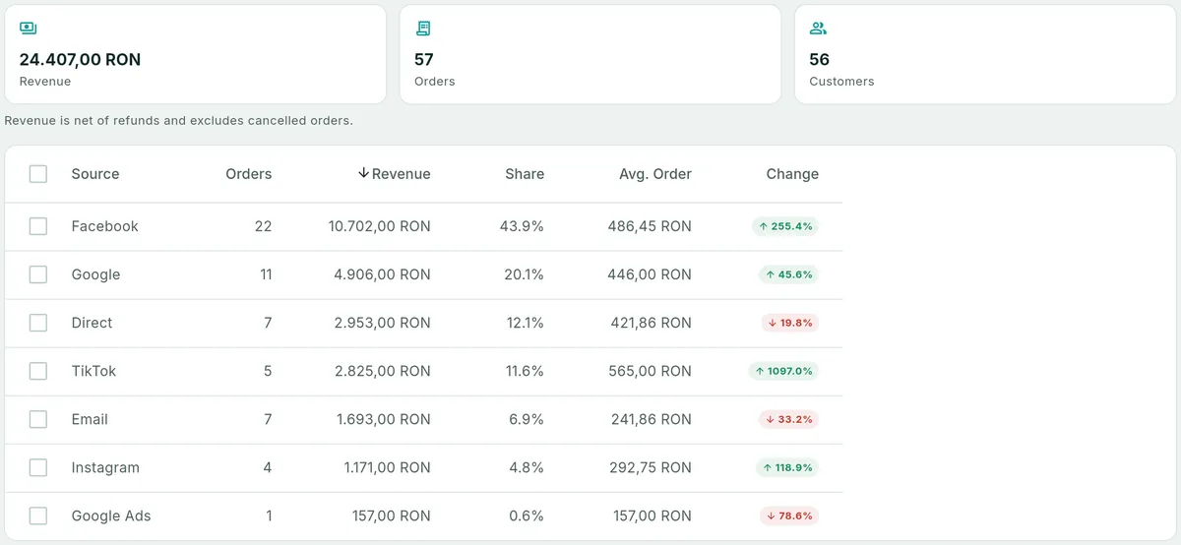Check the Google Ads row checkbox
This screenshot has width=1181, height=545.
coord(38,515)
